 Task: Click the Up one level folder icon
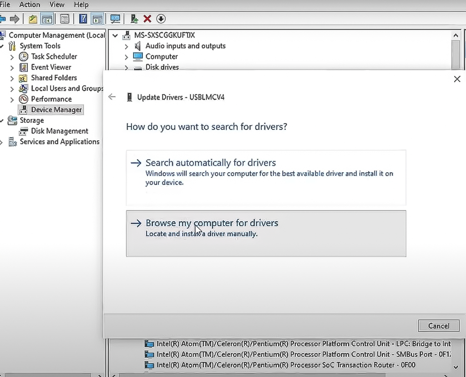[x=33, y=19]
